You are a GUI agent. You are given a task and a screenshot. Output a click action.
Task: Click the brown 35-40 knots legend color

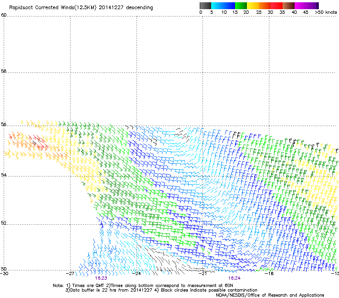pos(289,6)
